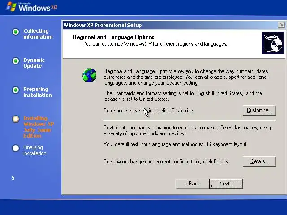
Task: Click the 'Dynamic Update' step label
Action: click(x=34, y=63)
